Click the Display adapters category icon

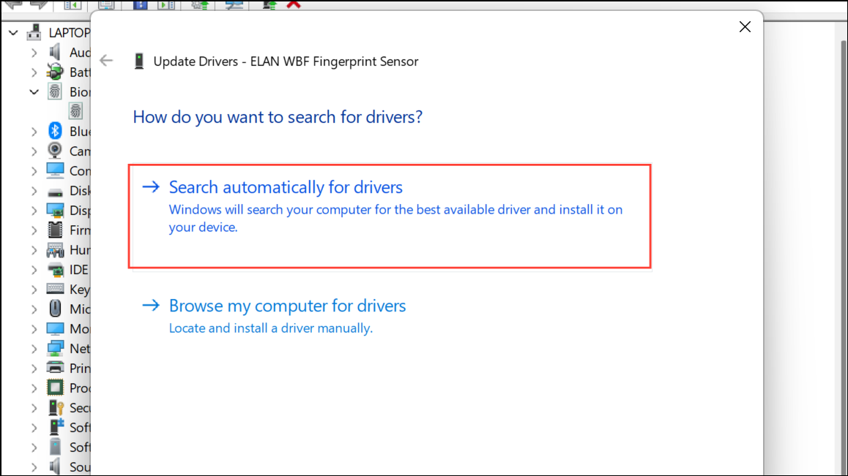click(56, 210)
